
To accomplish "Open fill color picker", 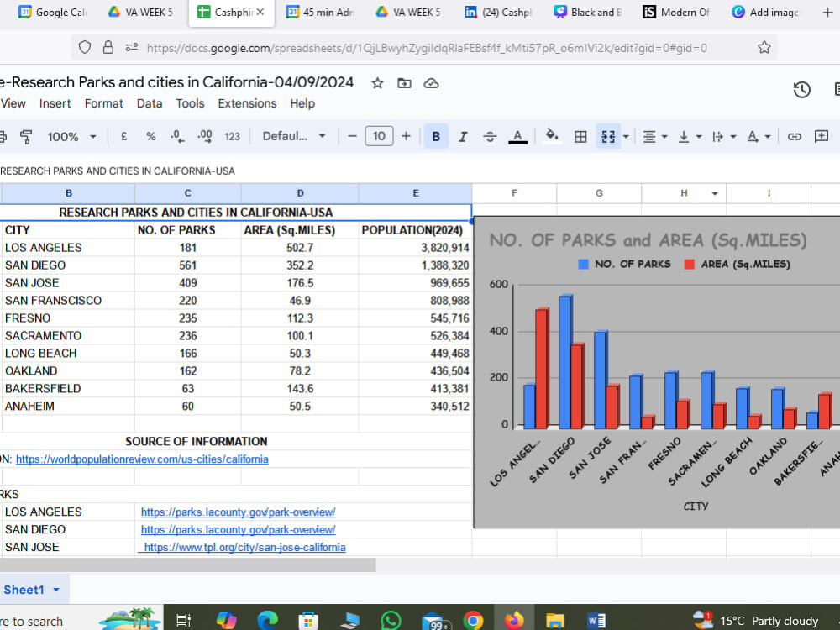I will [552, 136].
